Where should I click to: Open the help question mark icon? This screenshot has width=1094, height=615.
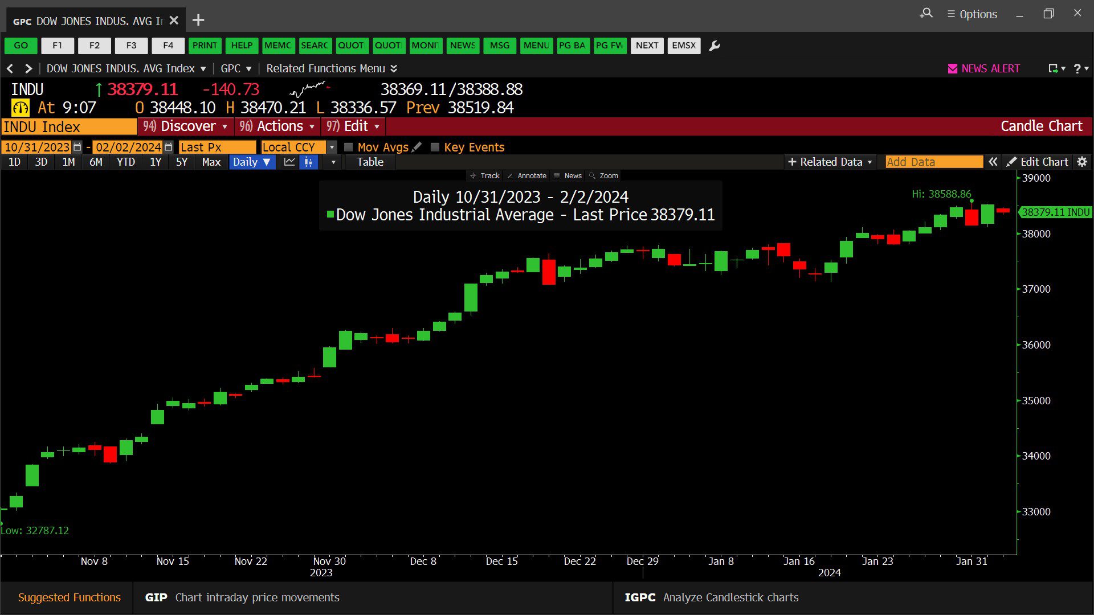pos(1077,68)
